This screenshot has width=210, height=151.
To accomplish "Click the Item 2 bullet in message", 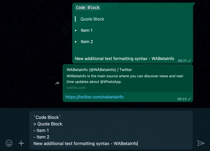I will (87, 42).
